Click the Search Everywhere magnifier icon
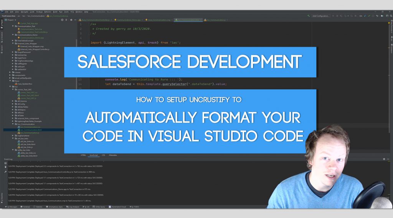Image resolution: width=393 pixels, height=218 pixels. coord(391,16)
